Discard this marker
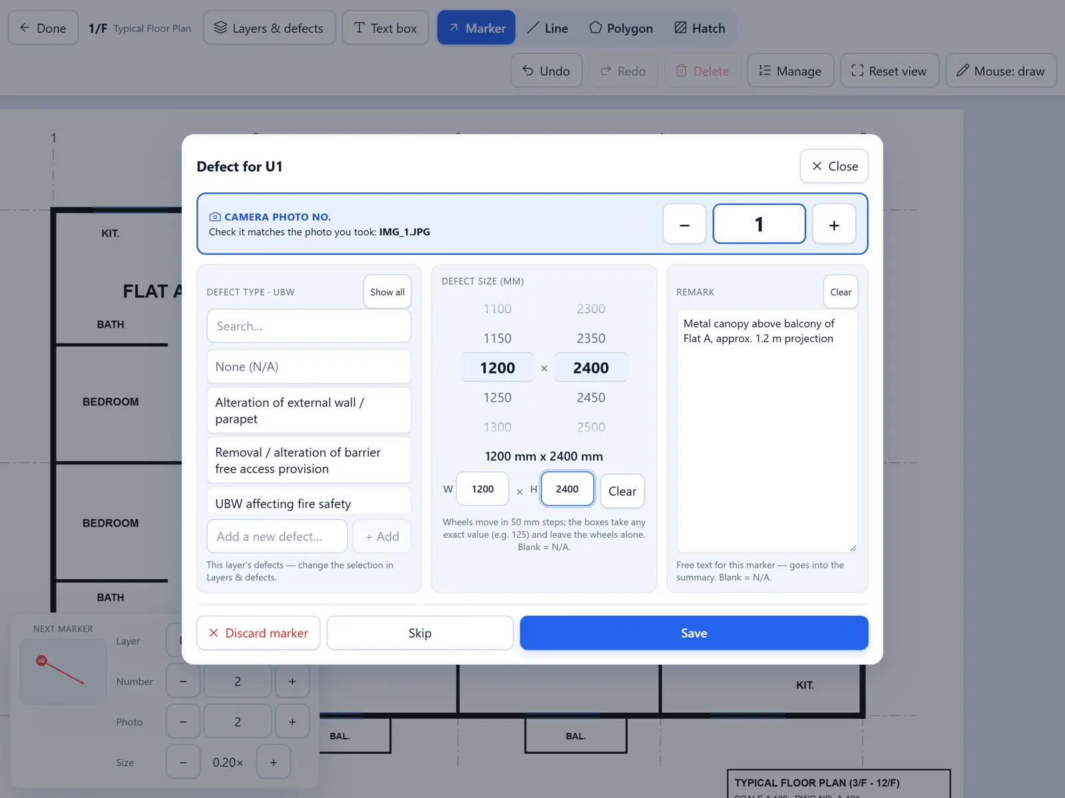 point(258,633)
